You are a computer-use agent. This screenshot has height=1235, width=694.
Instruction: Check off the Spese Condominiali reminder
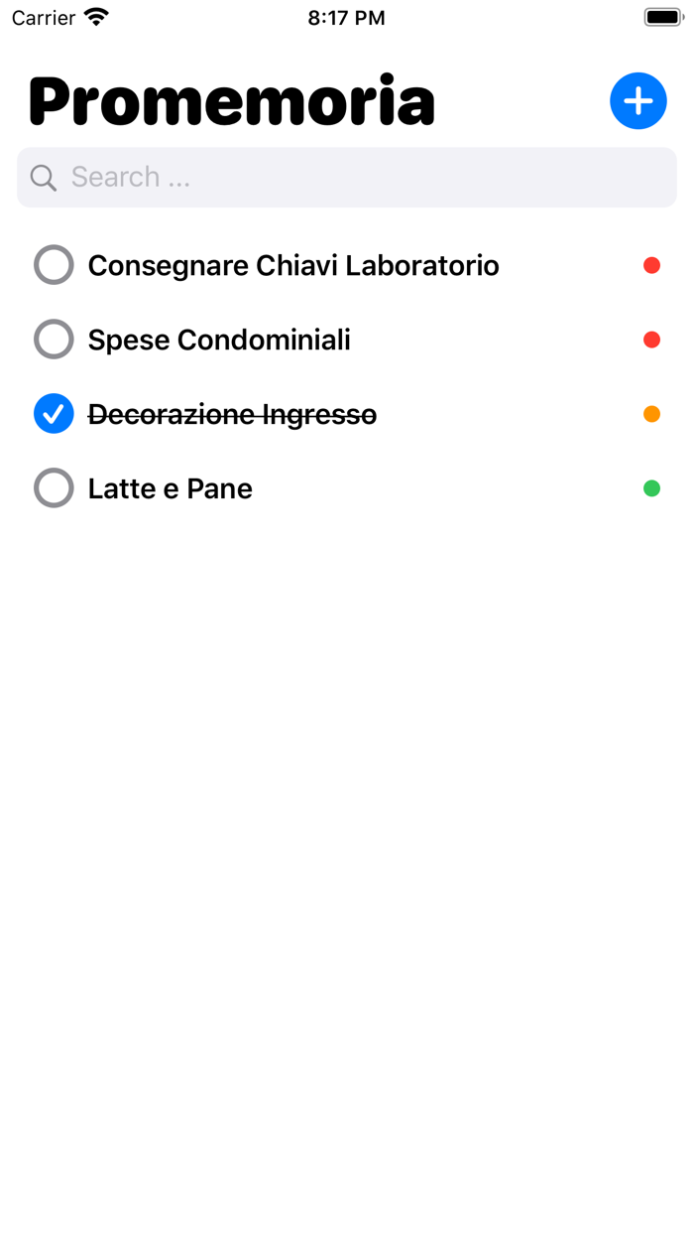[x=54, y=340]
